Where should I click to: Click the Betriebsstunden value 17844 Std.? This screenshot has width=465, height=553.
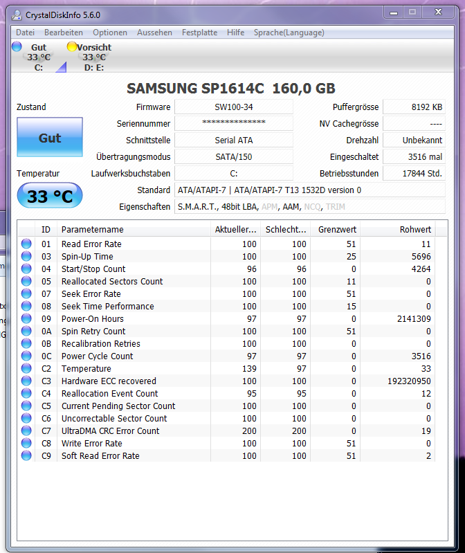[414, 173]
